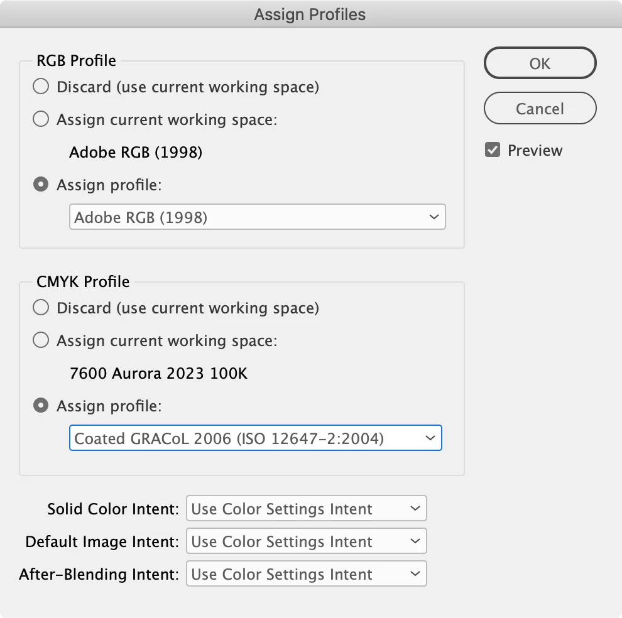Open the Adobe RGB (1998) profile dropdown

click(258, 217)
